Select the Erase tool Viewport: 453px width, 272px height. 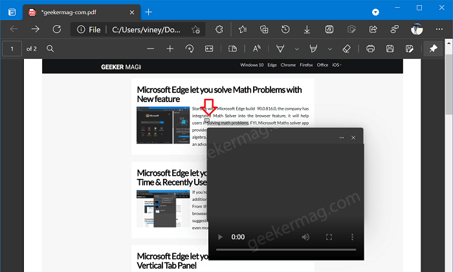(346, 48)
